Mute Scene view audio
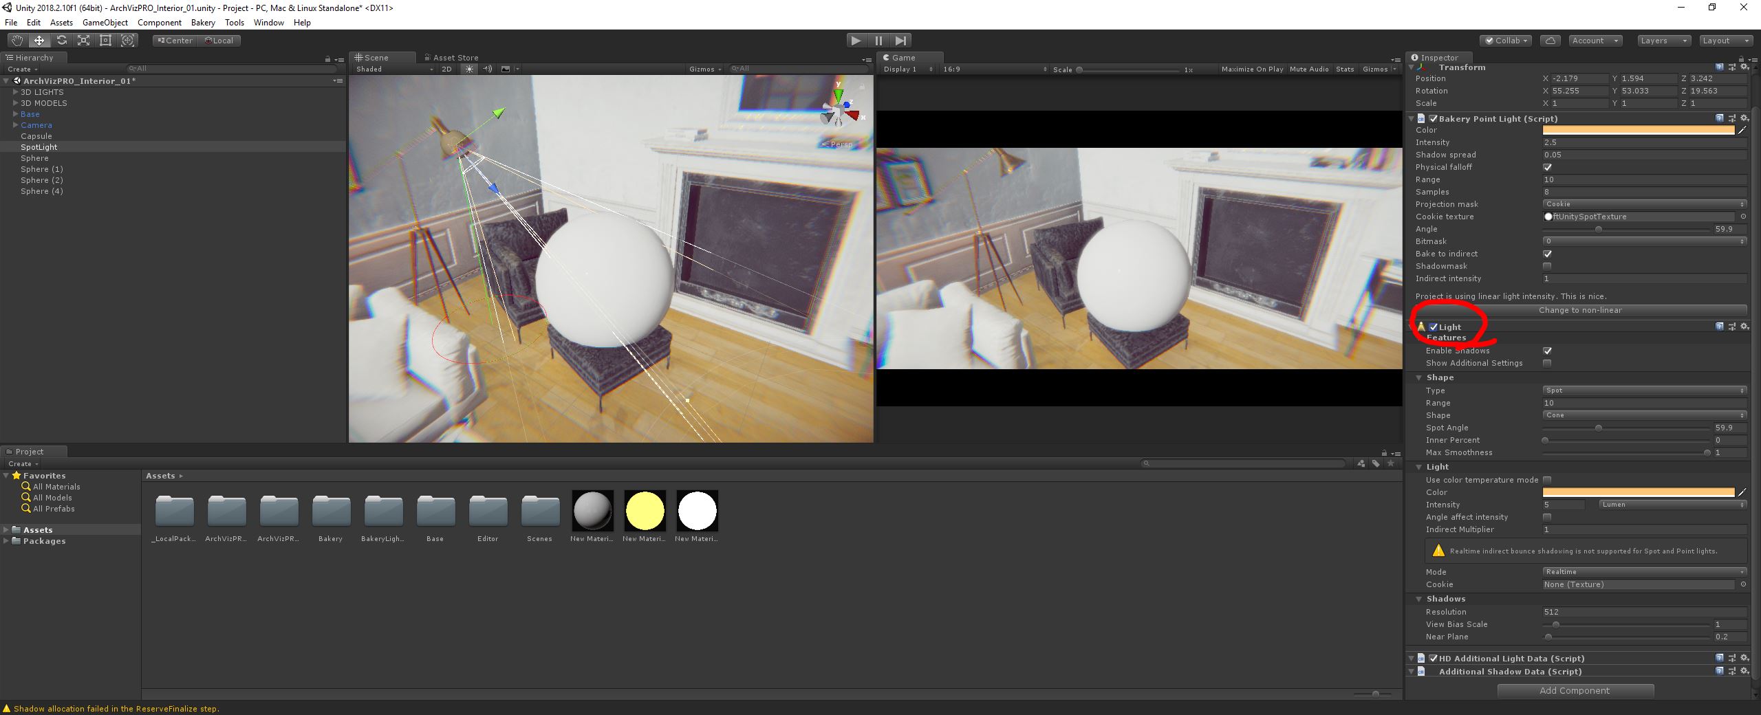This screenshot has height=715, width=1761. (x=488, y=69)
